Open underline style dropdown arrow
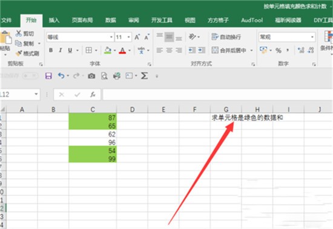This screenshot has height=229, width=333. tap(77, 50)
